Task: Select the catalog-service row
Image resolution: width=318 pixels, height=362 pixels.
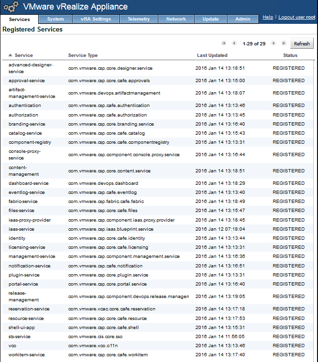Action: pyautogui.click(x=158, y=133)
